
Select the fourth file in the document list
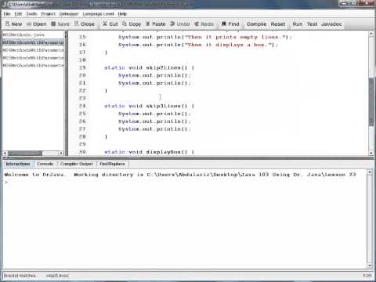point(33,57)
